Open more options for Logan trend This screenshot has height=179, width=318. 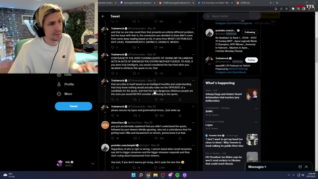pos(256,122)
